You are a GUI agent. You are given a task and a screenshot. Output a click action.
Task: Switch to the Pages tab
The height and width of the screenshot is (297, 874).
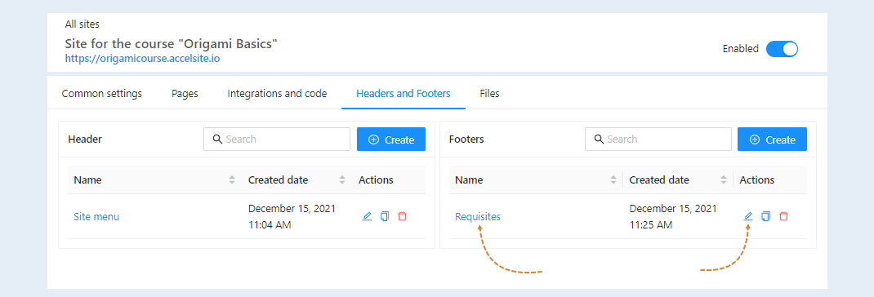click(185, 94)
